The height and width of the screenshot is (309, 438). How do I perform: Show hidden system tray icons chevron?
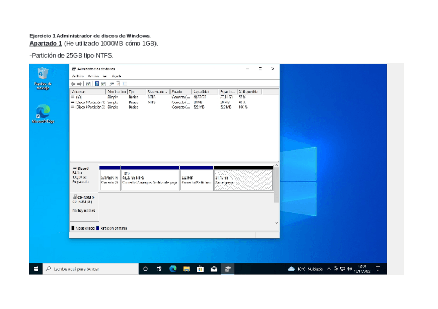329,269
